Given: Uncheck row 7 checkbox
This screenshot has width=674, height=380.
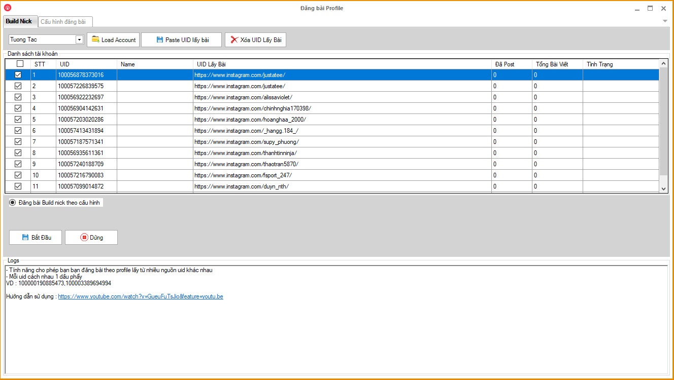Looking at the screenshot, I should 18,142.
